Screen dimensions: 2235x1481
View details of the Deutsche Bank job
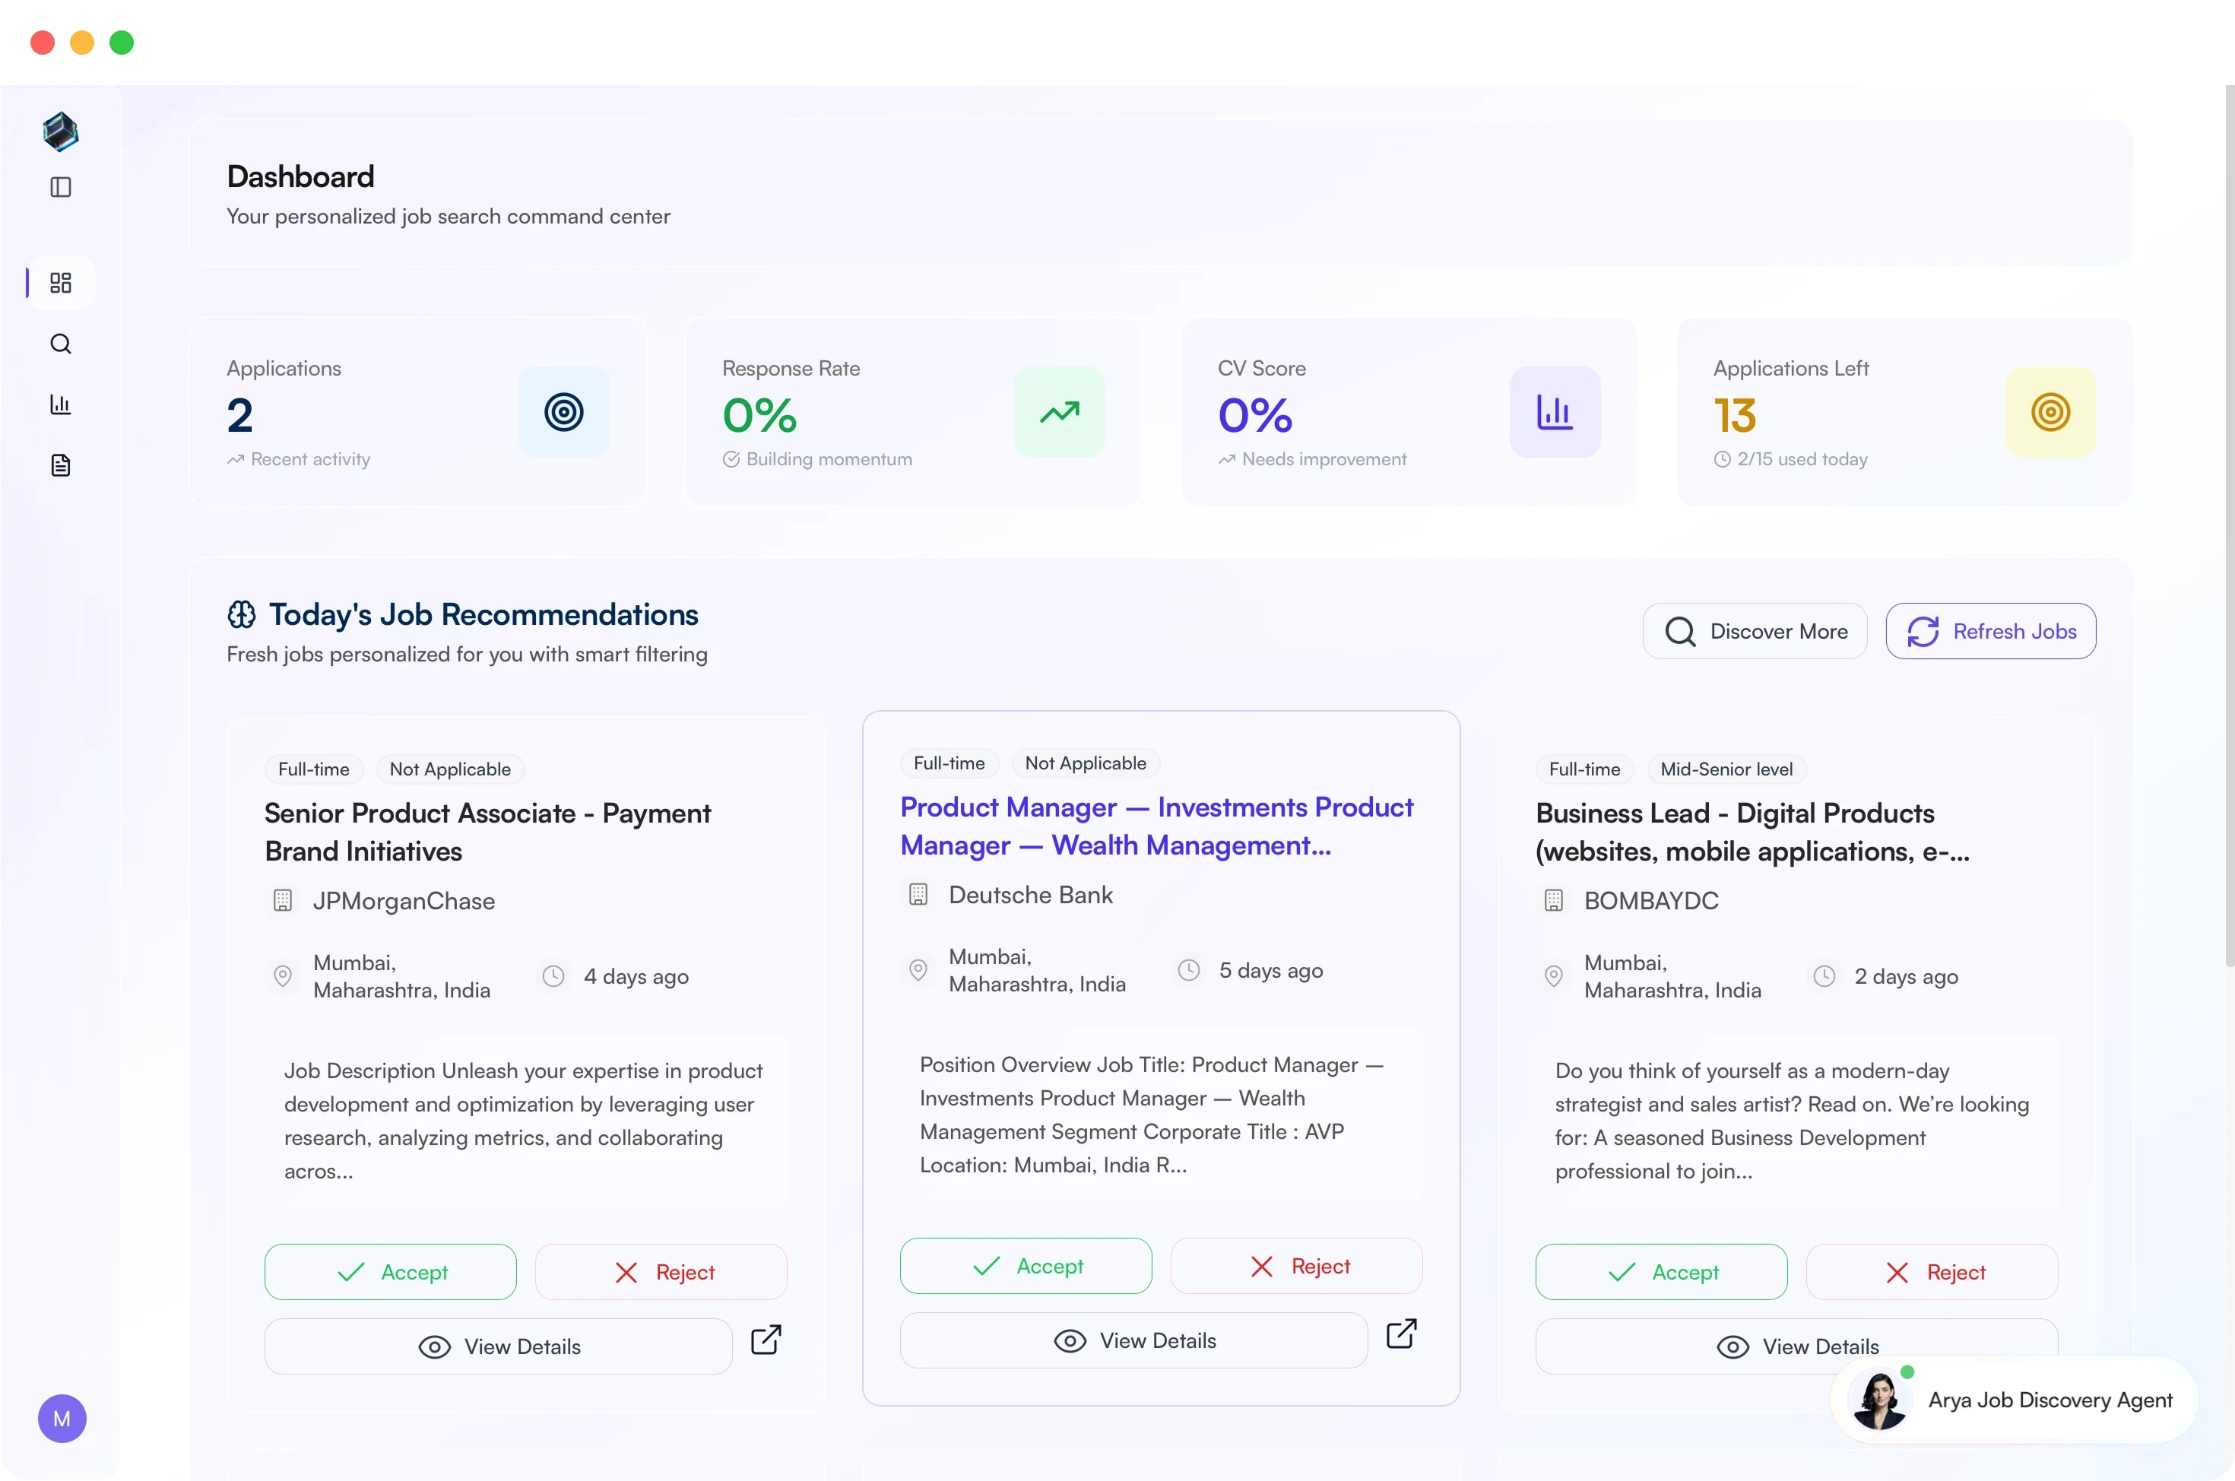click(1134, 1340)
